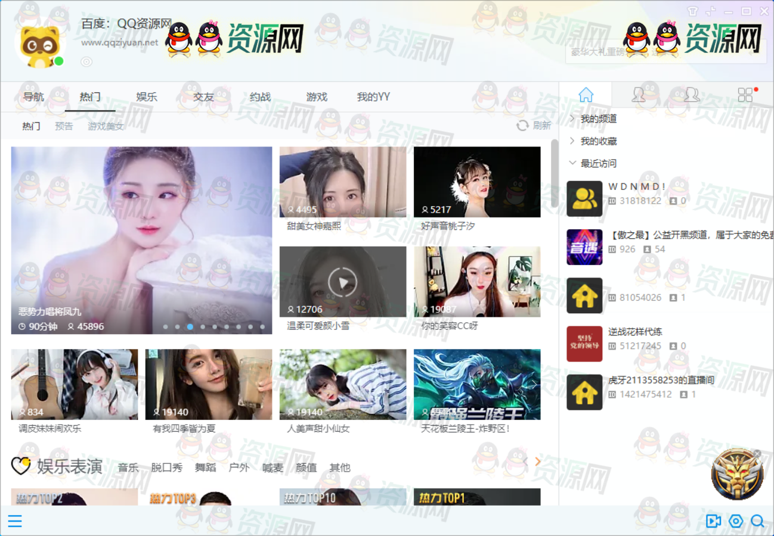Click the video camera icon in bottom bar
Image resolution: width=774 pixels, height=536 pixels.
tap(713, 521)
